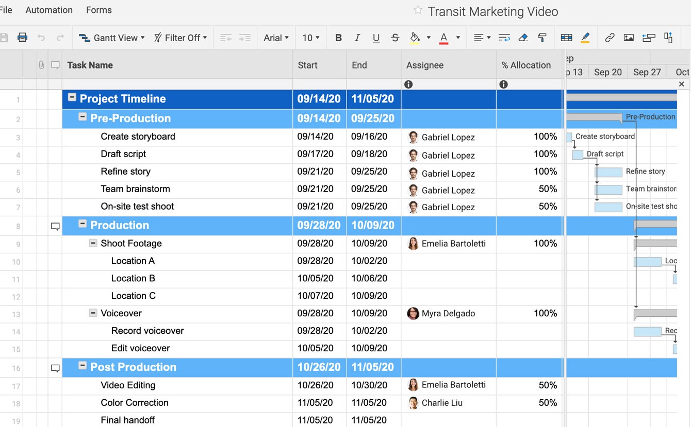Screen dimensions: 691x427
Task: Open the comment on the Post Production row
Action: tap(55, 368)
